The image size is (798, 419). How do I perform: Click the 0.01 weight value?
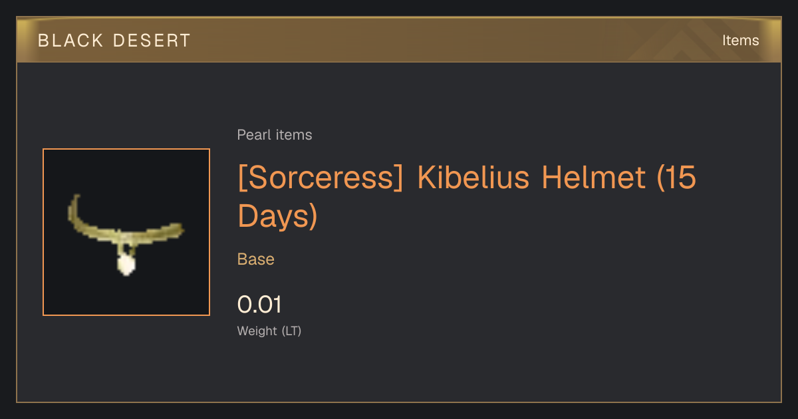260,305
